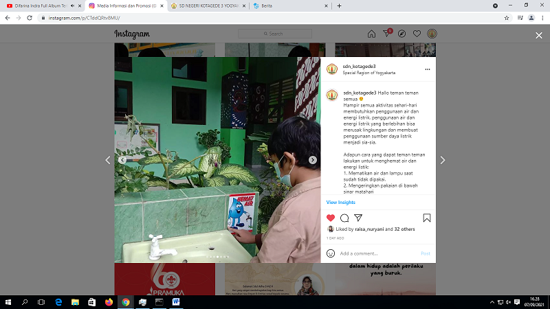Click the address bar URL
550x309 pixels.
point(84,18)
